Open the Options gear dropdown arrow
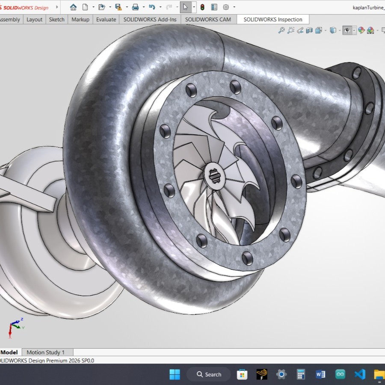 click(x=234, y=7)
